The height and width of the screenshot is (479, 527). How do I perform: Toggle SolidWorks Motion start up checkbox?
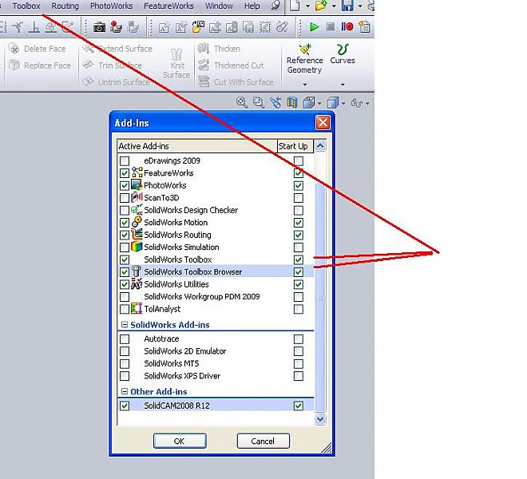coord(299,223)
